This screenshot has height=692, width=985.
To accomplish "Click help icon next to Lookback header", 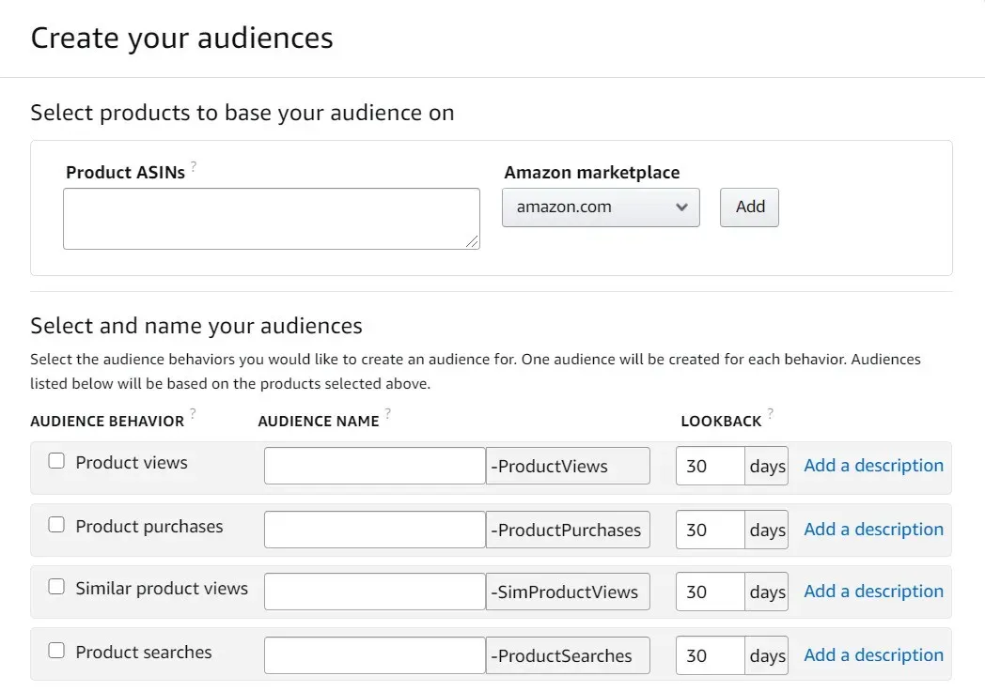I will click(x=771, y=414).
